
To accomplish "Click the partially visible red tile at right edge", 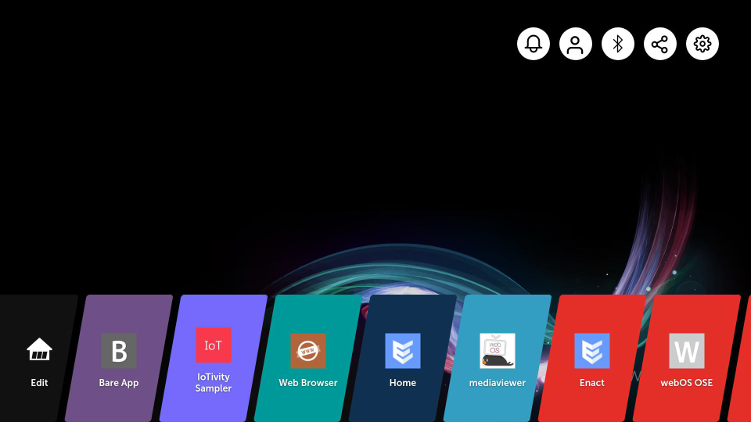I will (741, 359).
